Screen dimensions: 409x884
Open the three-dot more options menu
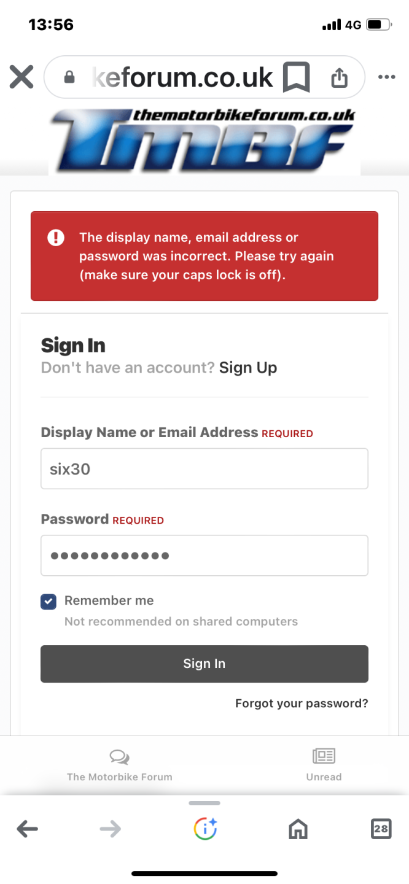[x=387, y=77]
